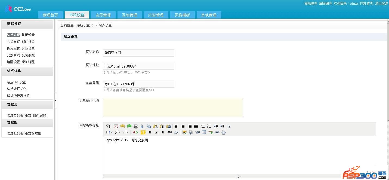This screenshot has height=180, width=389.
Task: Open 站点伪静态设置 in sidebar
Action: click(18, 96)
